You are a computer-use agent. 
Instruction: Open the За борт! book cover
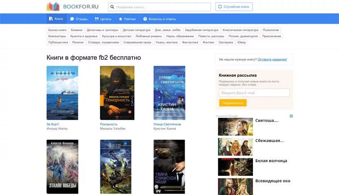[62, 93]
